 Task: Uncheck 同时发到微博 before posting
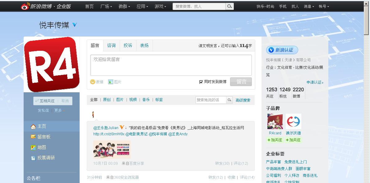(x=201, y=82)
